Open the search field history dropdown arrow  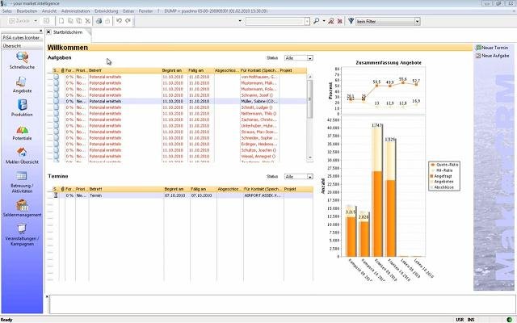[x=307, y=22]
